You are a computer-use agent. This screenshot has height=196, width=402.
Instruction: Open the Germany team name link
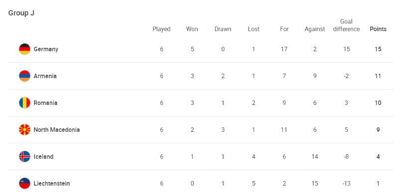click(x=46, y=49)
